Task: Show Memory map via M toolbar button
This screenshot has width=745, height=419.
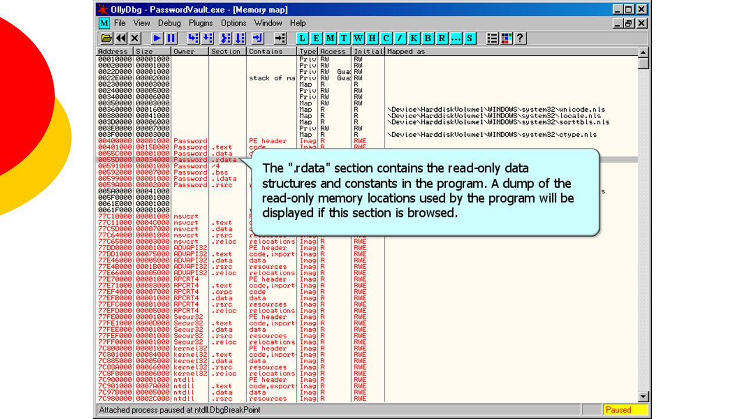Action: pyautogui.click(x=331, y=38)
